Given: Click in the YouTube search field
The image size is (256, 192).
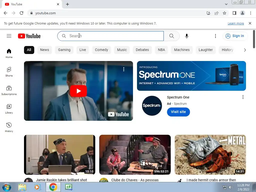Looking at the screenshot, I should (110, 36).
